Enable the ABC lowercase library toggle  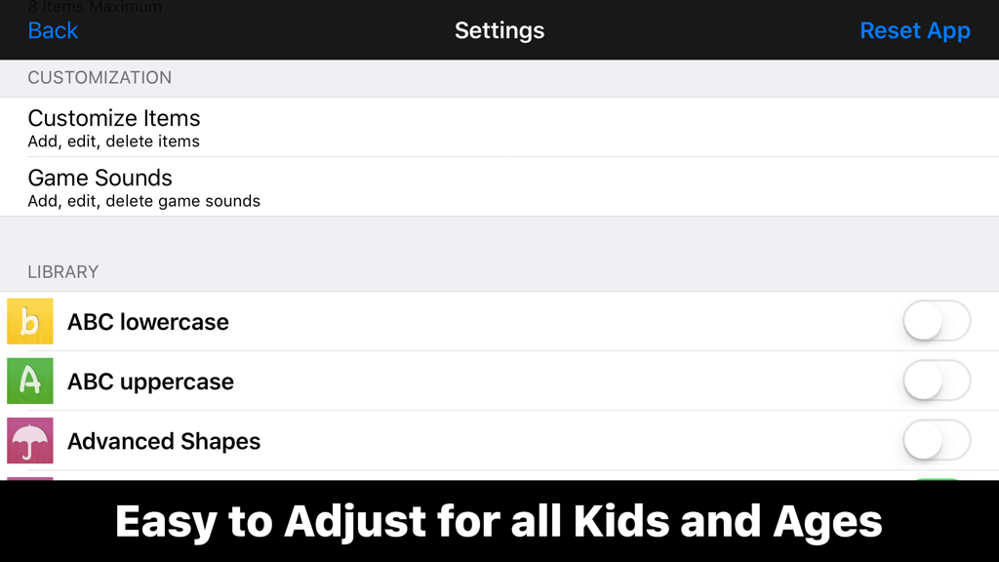936,321
